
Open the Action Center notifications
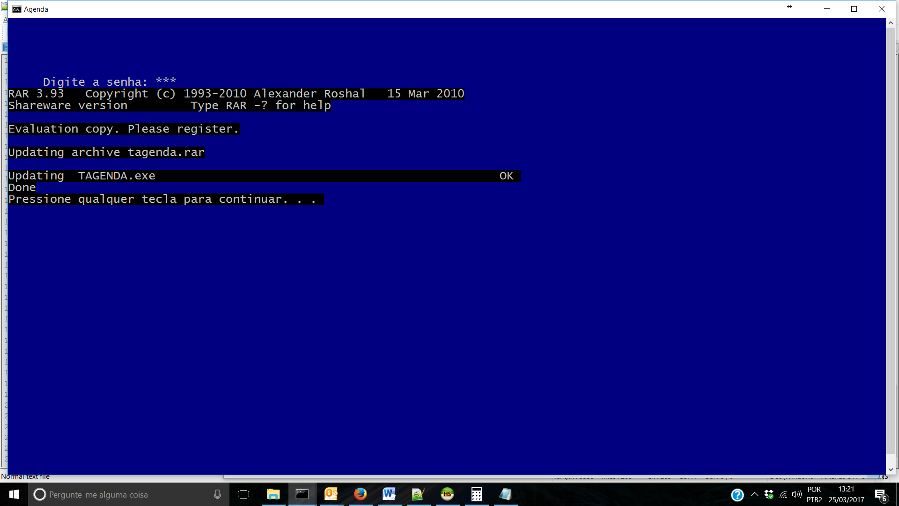pyautogui.click(x=880, y=495)
